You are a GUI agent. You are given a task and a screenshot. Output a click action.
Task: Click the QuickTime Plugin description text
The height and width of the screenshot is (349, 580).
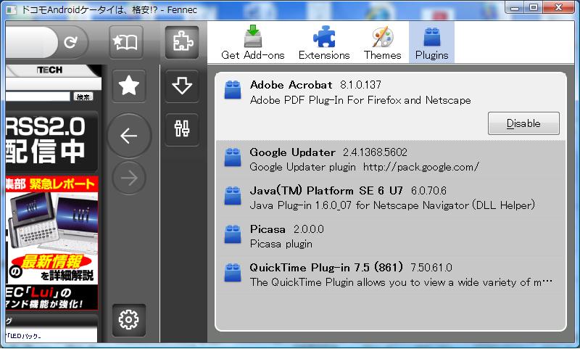(401, 282)
